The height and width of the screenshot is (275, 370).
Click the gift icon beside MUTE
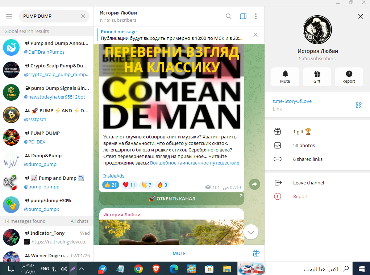(256, 253)
